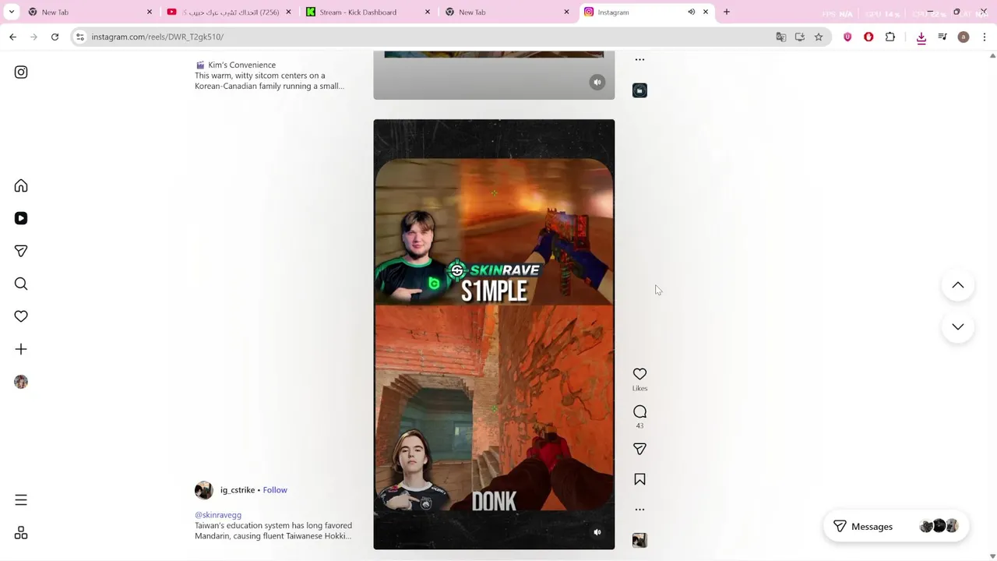
Task: Follow the ig_cstrike account
Action: 275,490
